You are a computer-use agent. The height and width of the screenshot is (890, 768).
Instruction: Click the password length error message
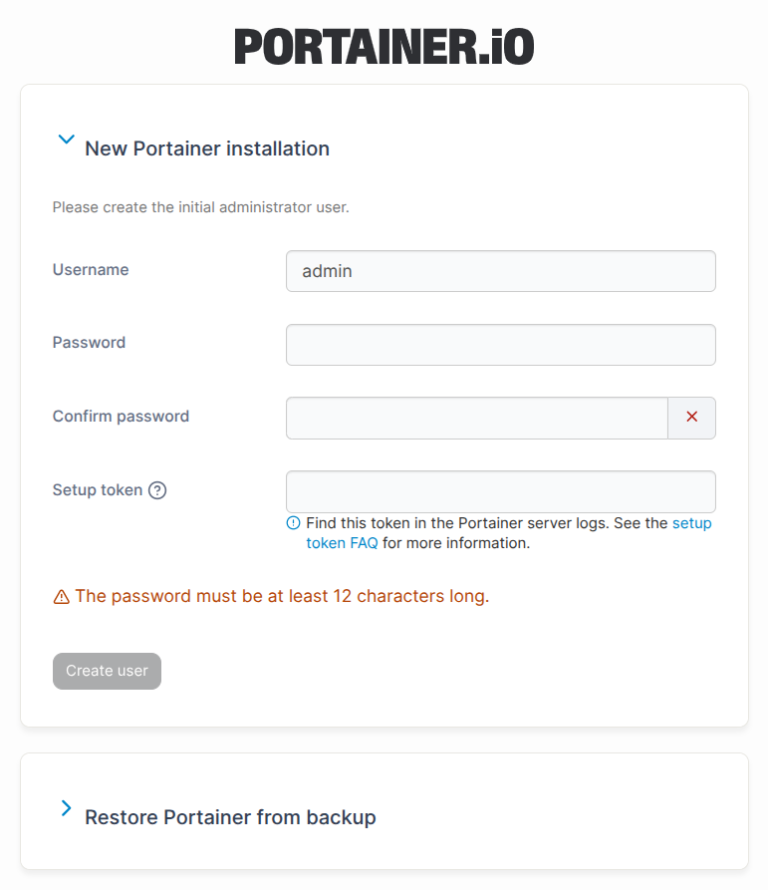pos(282,597)
